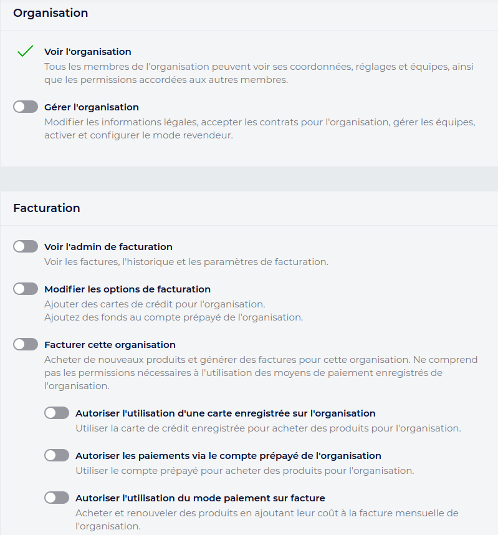
Task: Click the Voir l'organisation label
Action: [88, 52]
